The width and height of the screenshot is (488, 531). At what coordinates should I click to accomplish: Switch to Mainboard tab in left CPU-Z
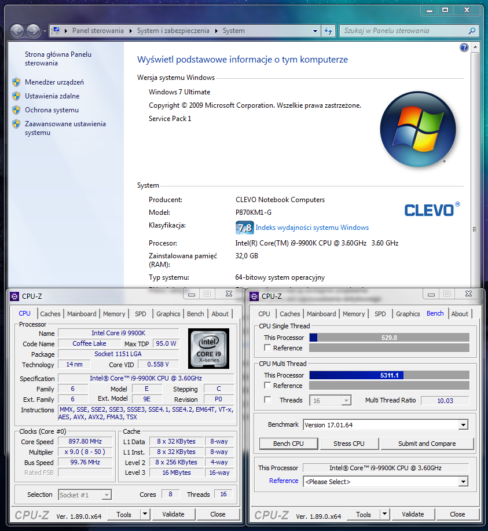pyautogui.click(x=82, y=314)
